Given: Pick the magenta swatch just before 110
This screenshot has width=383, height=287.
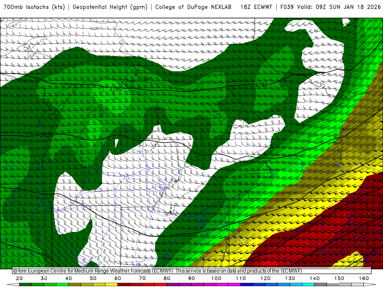Looking at the screenshot, I should [x=235, y=284].
